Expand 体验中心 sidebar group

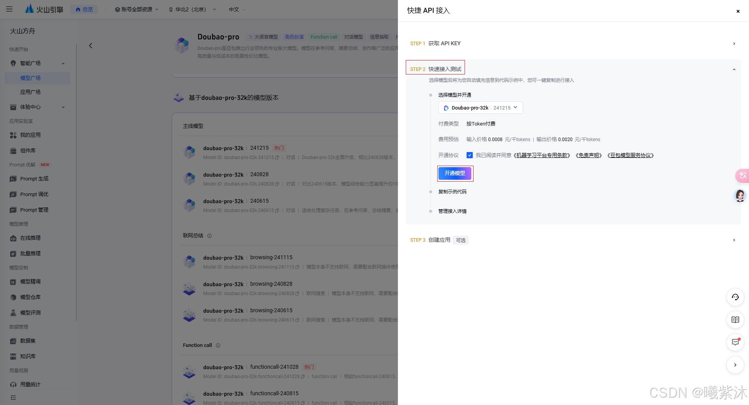click(x=63, y=107)
